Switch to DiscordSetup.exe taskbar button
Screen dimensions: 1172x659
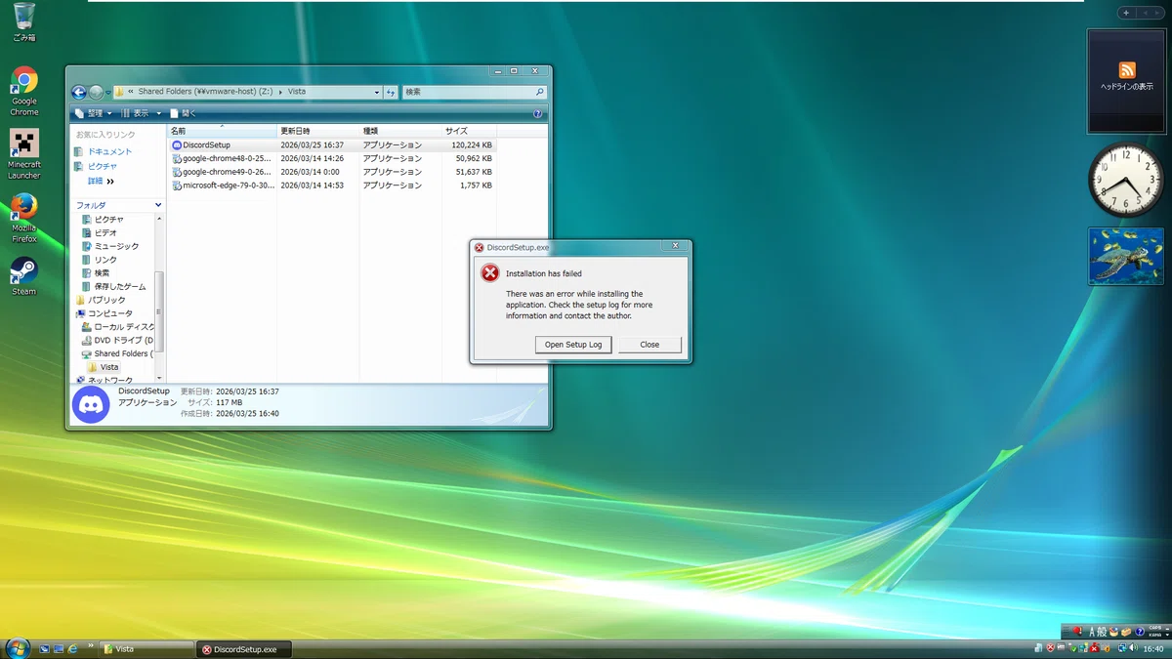[x=243, y=649]
